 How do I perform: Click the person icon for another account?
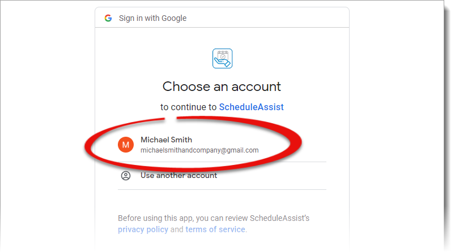(x=126, y=176)
